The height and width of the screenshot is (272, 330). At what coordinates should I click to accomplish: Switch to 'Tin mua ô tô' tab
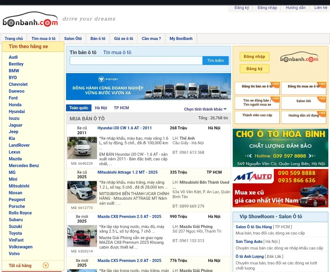tap(117, 52)
